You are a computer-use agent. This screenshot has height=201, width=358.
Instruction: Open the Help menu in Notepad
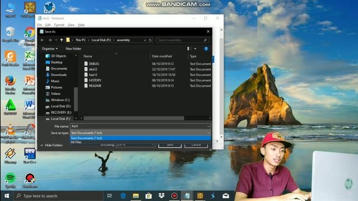(81, 25)
